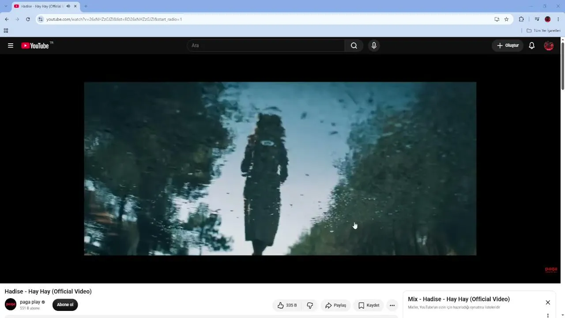The width and height of the screenshot is (565, 318).
Task: Install app icon in address bar
Action: click(x=497, y=19)
